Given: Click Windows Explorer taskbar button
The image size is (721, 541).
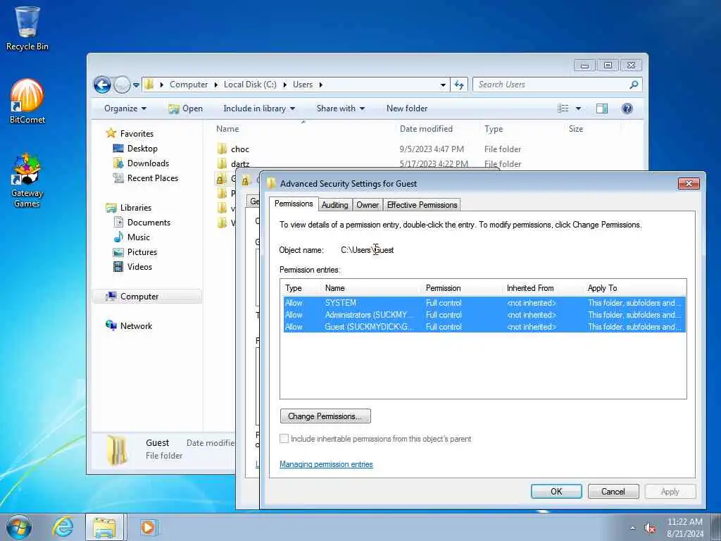Looking at the screenshot, I should (105, 527).
